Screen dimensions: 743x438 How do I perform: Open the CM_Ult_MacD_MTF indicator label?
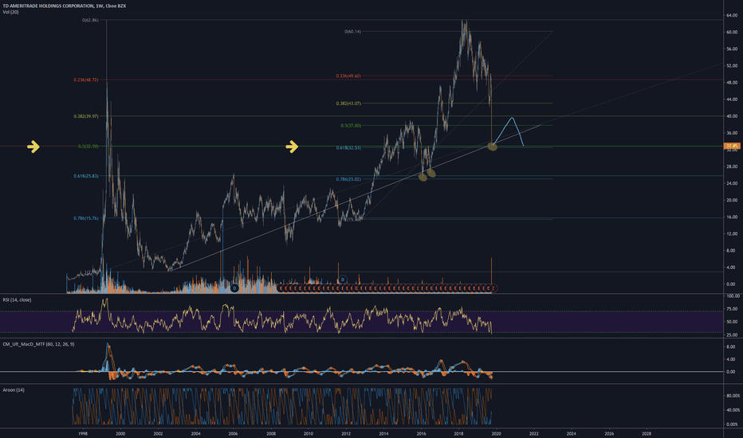click(38, 344)
